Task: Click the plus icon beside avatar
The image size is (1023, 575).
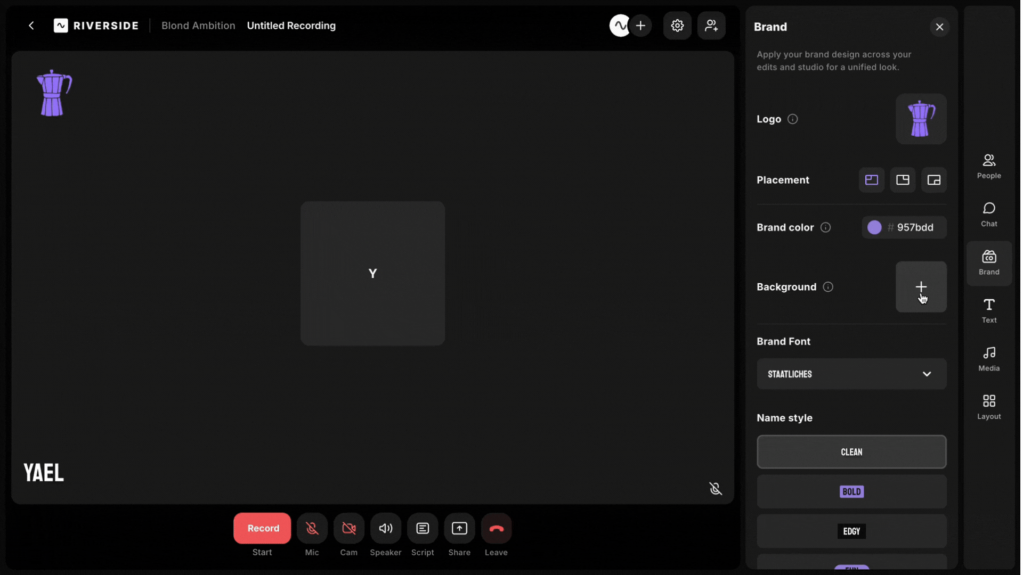Action: (641, 26)
